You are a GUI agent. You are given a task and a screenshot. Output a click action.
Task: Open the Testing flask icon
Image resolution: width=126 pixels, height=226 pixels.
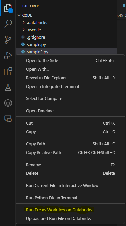(x=8, y=87)
